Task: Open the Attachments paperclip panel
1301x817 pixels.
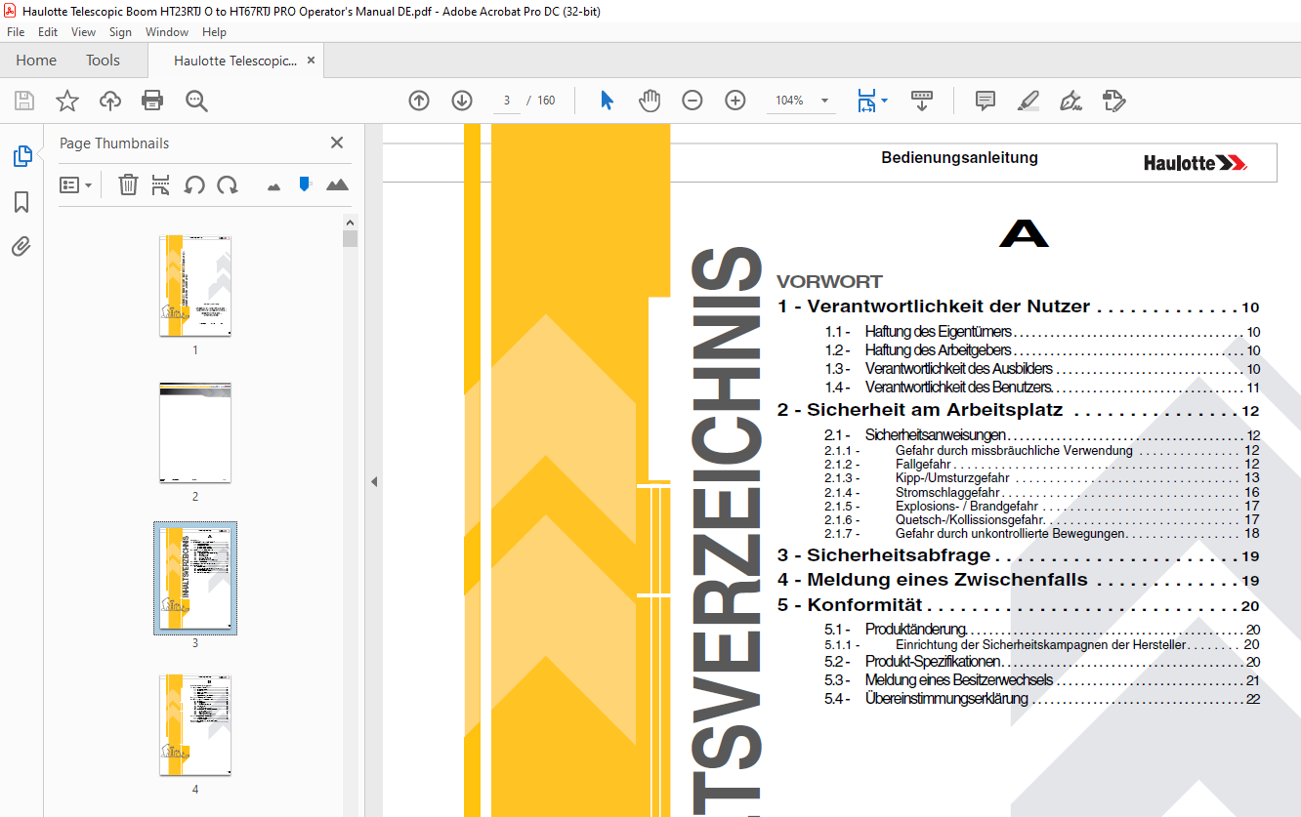Action: pyautogui.click(x=21, y=246)
